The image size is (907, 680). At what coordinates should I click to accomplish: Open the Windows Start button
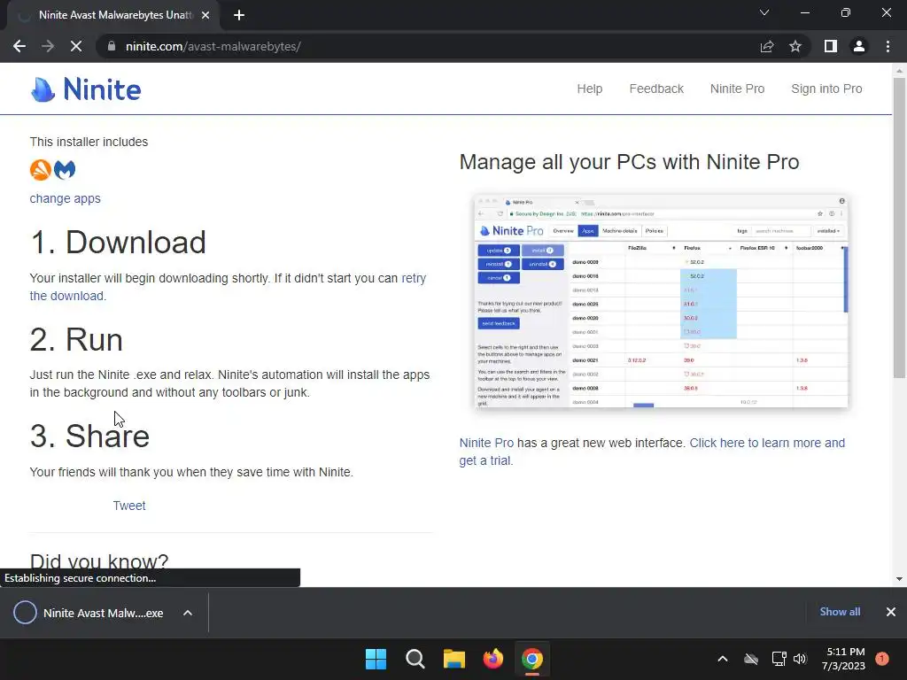click(x=376, y=659)
